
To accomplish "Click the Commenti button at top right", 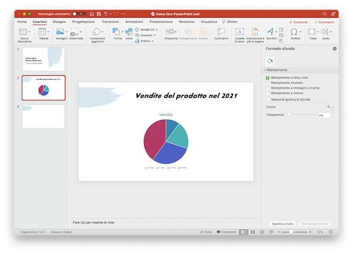I will pyautogui.click(x=324, y=22).
